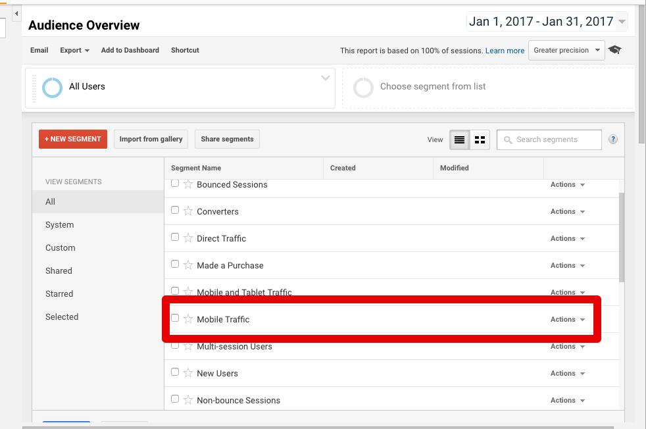Open the Export dropdown
Image resolution: width=646 pixels, height=429 pixels.
coord(74,50)
